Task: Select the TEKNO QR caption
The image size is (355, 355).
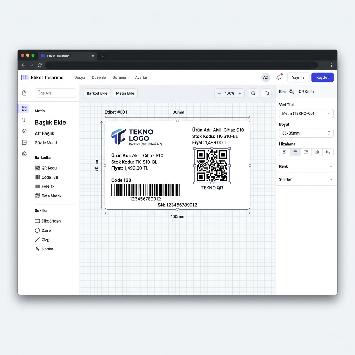Action: click(x=212, y=188)
